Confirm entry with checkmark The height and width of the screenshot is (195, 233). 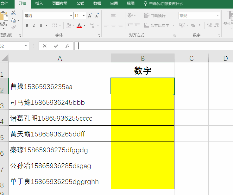pos(56,46)
